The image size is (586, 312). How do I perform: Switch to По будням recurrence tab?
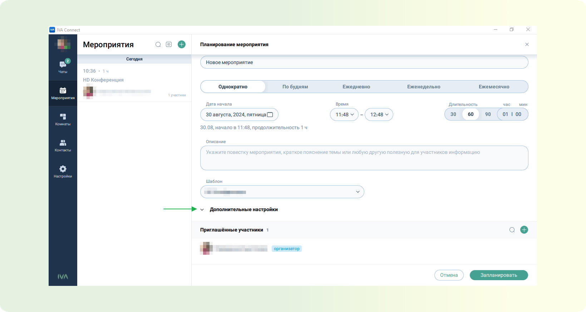(295, 87)
